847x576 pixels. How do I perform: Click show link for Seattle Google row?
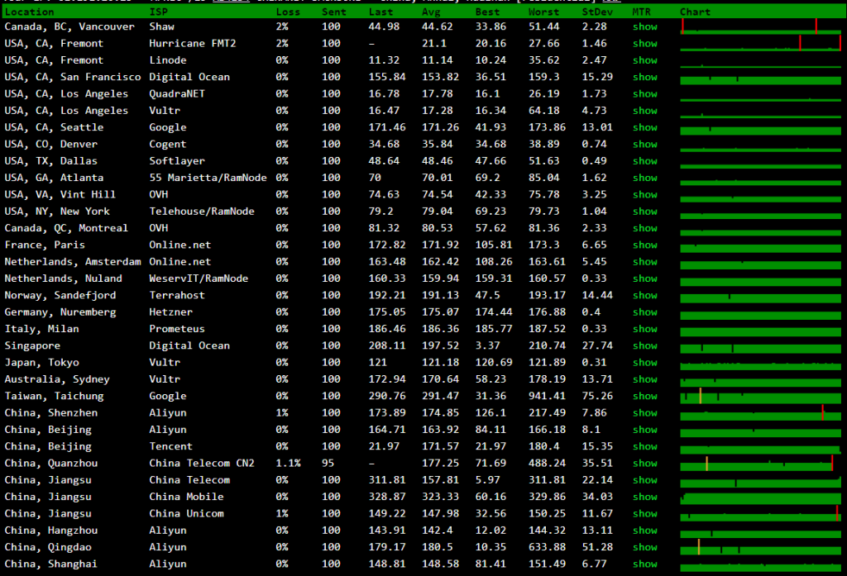click(x=645, y=127)
